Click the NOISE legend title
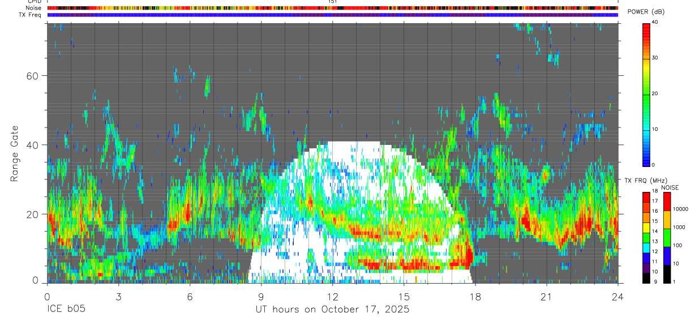 [x=670, y=187]
